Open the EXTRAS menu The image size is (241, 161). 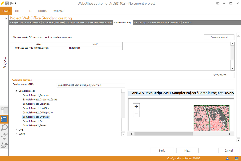point(42,11)
